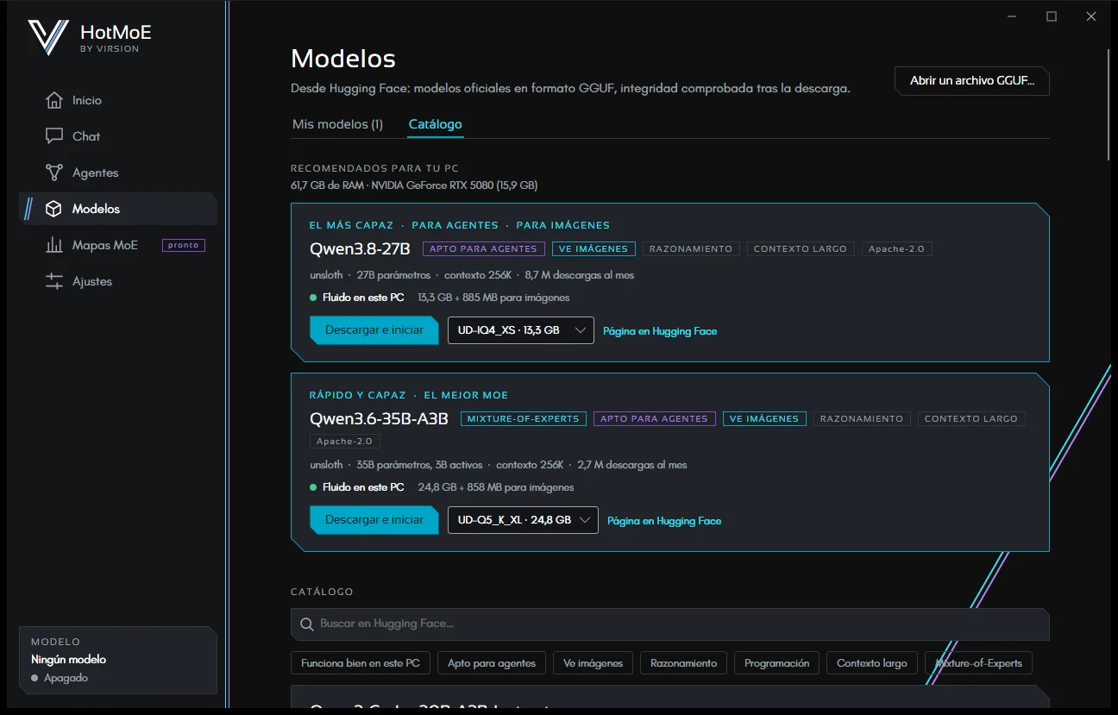Click the Modelos cube icon
Viewport: 1118px width, 715px height.
click(54, 209)
